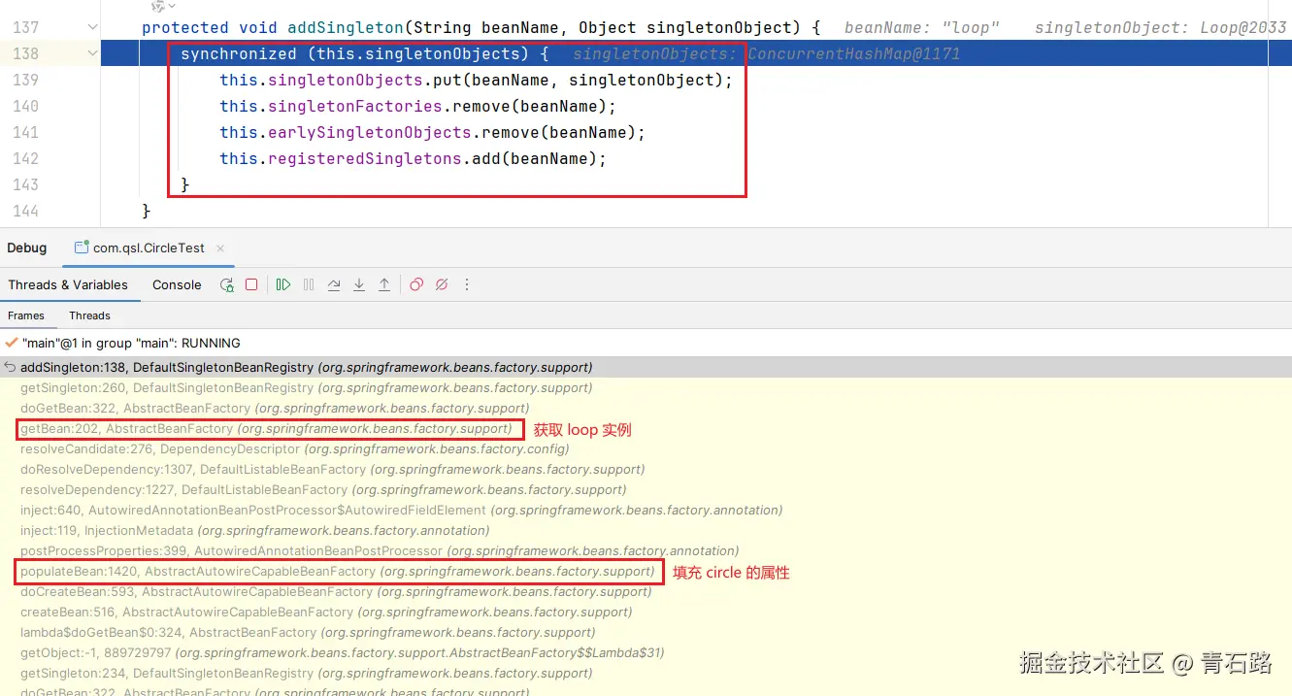Open the debugger toolbar three-dots menu
Viewport: 1292px width, 696px height.
[x=467, y=284]
